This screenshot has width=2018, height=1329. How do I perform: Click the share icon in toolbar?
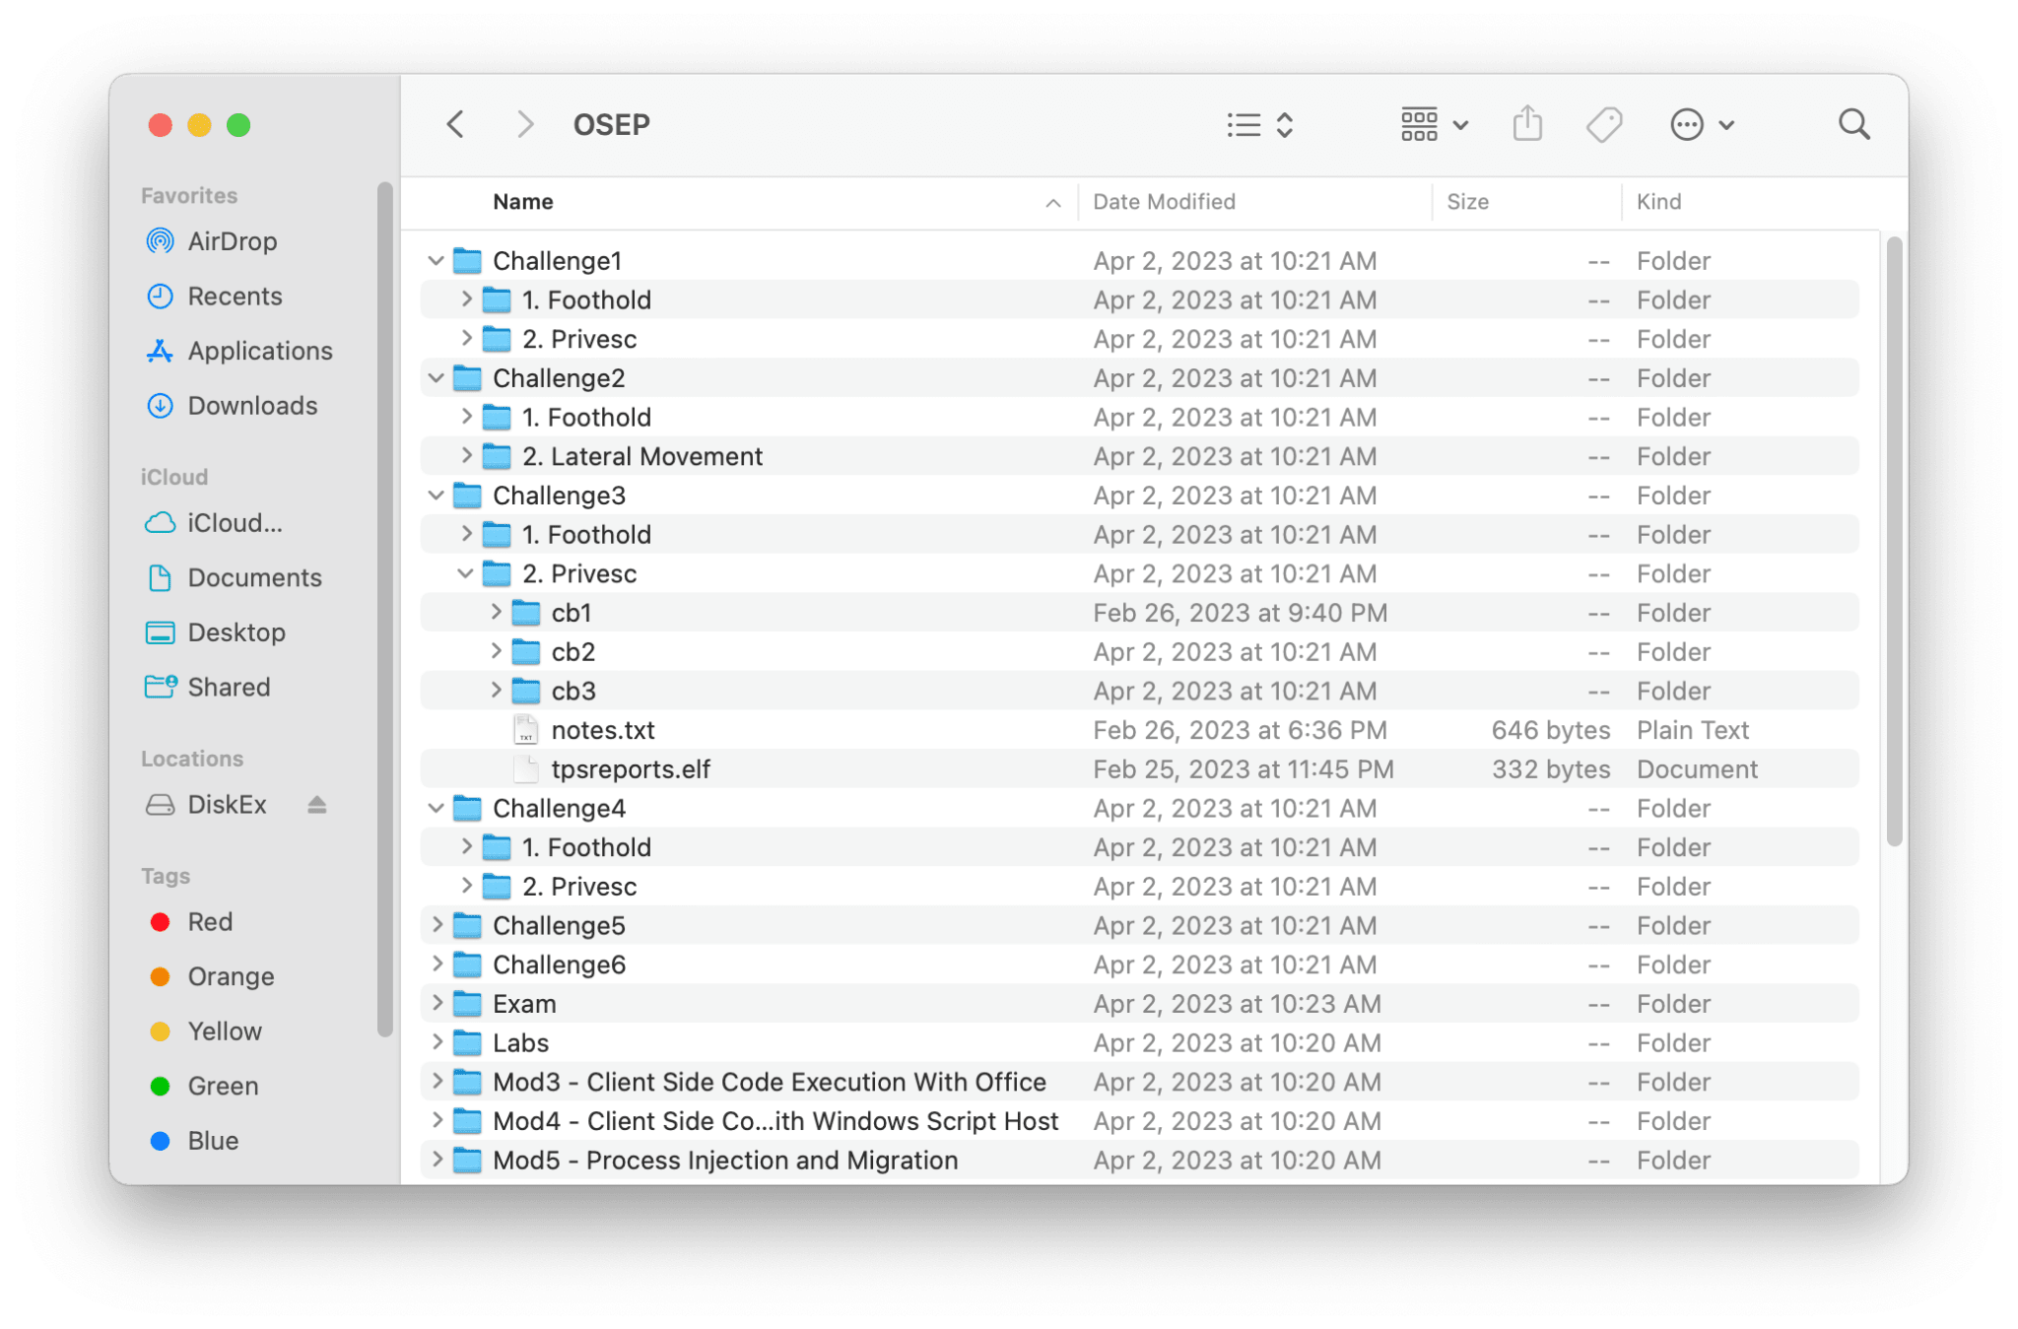tap(1527, 124)
